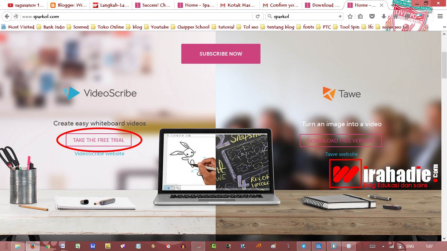Switch to the Blogger tab
This screenshot has height=251, width=447.
pos(69,5)
